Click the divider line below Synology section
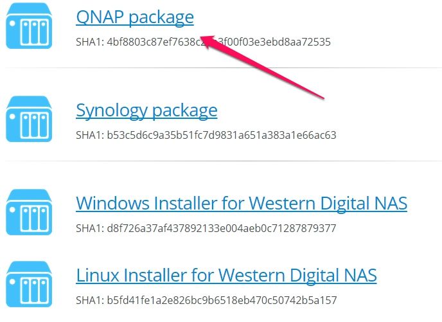442x322 pixels. [x=224, y=161]
